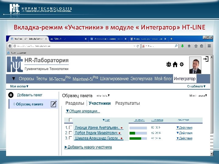Click red dot next to Шмелев Александр

pos(121,138)
